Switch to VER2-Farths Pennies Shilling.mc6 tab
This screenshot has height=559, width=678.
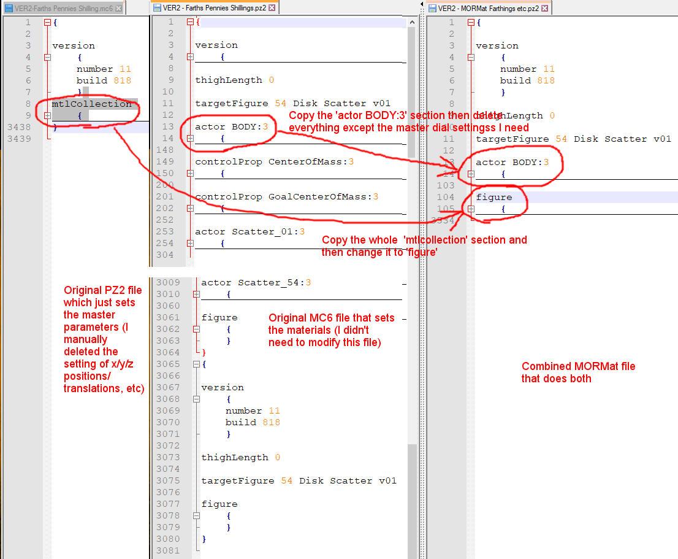click(64, 8)
